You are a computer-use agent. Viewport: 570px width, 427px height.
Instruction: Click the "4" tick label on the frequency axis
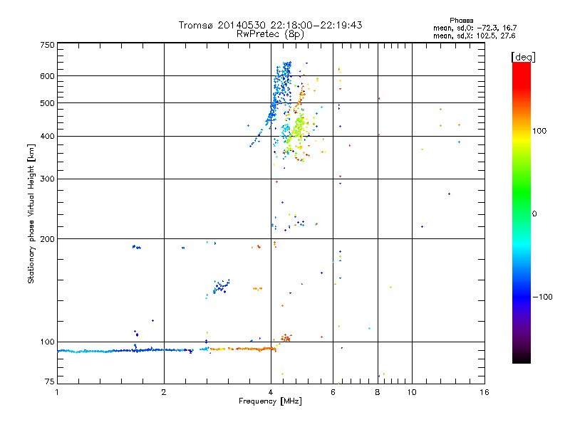(x=271, y=392)
